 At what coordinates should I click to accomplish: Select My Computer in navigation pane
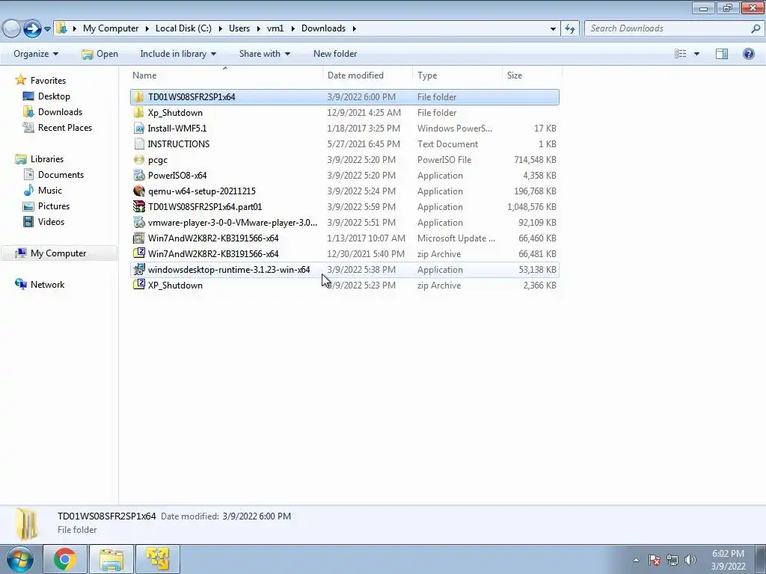(58, 253)
